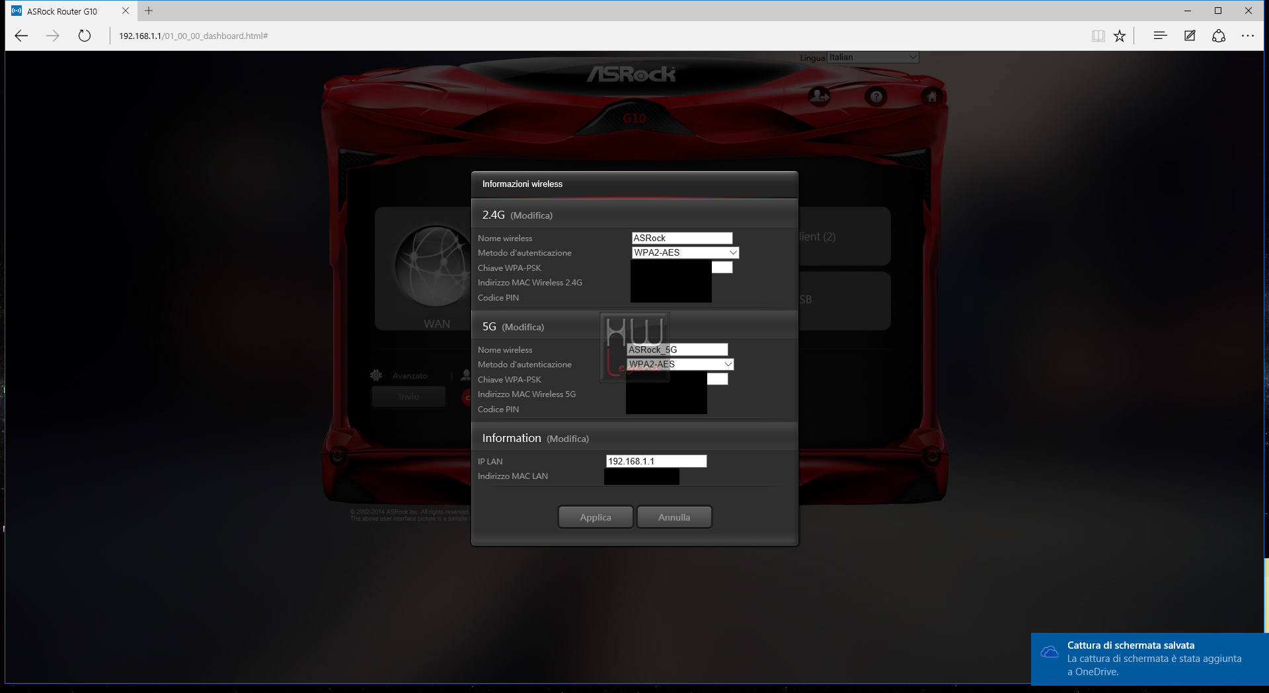1269x693 pixels.
Task: Edit the 5G wireless name field
Action: (x=677, y=349)
